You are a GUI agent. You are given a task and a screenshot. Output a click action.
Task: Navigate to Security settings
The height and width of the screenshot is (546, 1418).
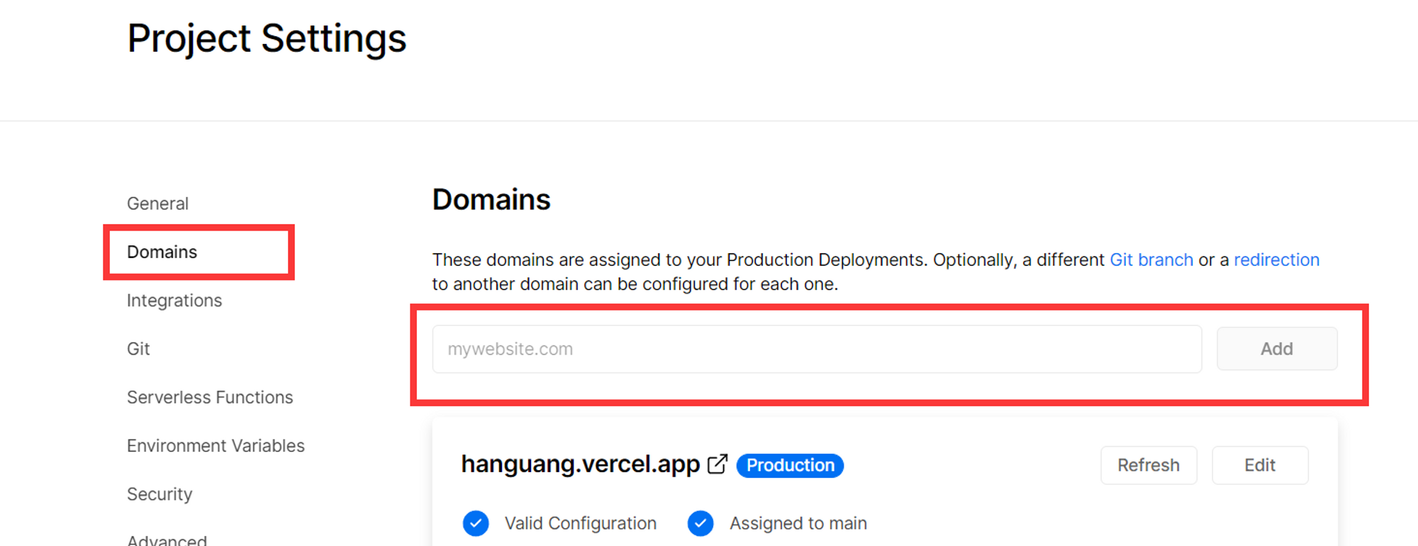(x=160, y=494)
